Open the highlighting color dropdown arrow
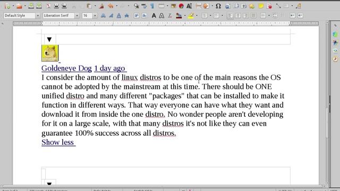340x191 pixels. pyautogui.click(x=197, y=15)
